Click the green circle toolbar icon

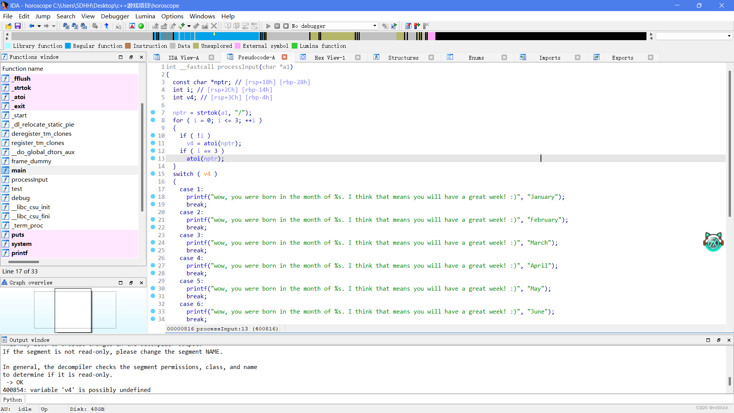tap(141, 26)
